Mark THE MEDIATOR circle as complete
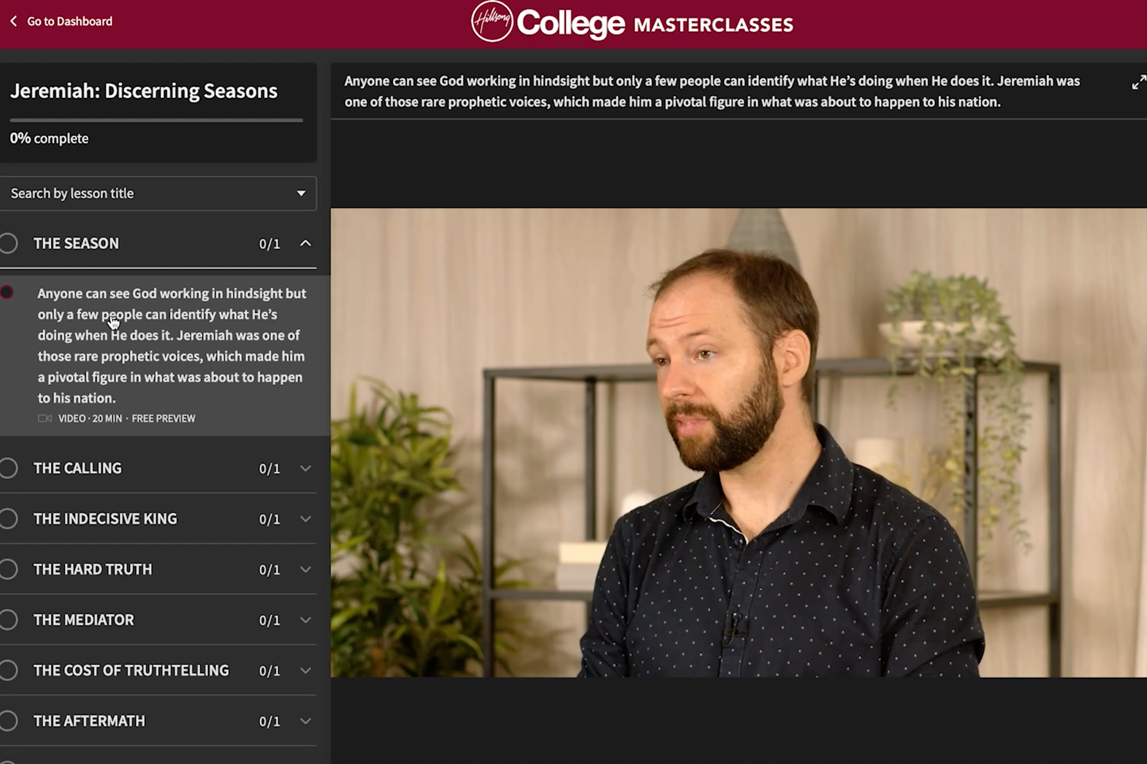The image size is (1147, 764). coord(8,620)
